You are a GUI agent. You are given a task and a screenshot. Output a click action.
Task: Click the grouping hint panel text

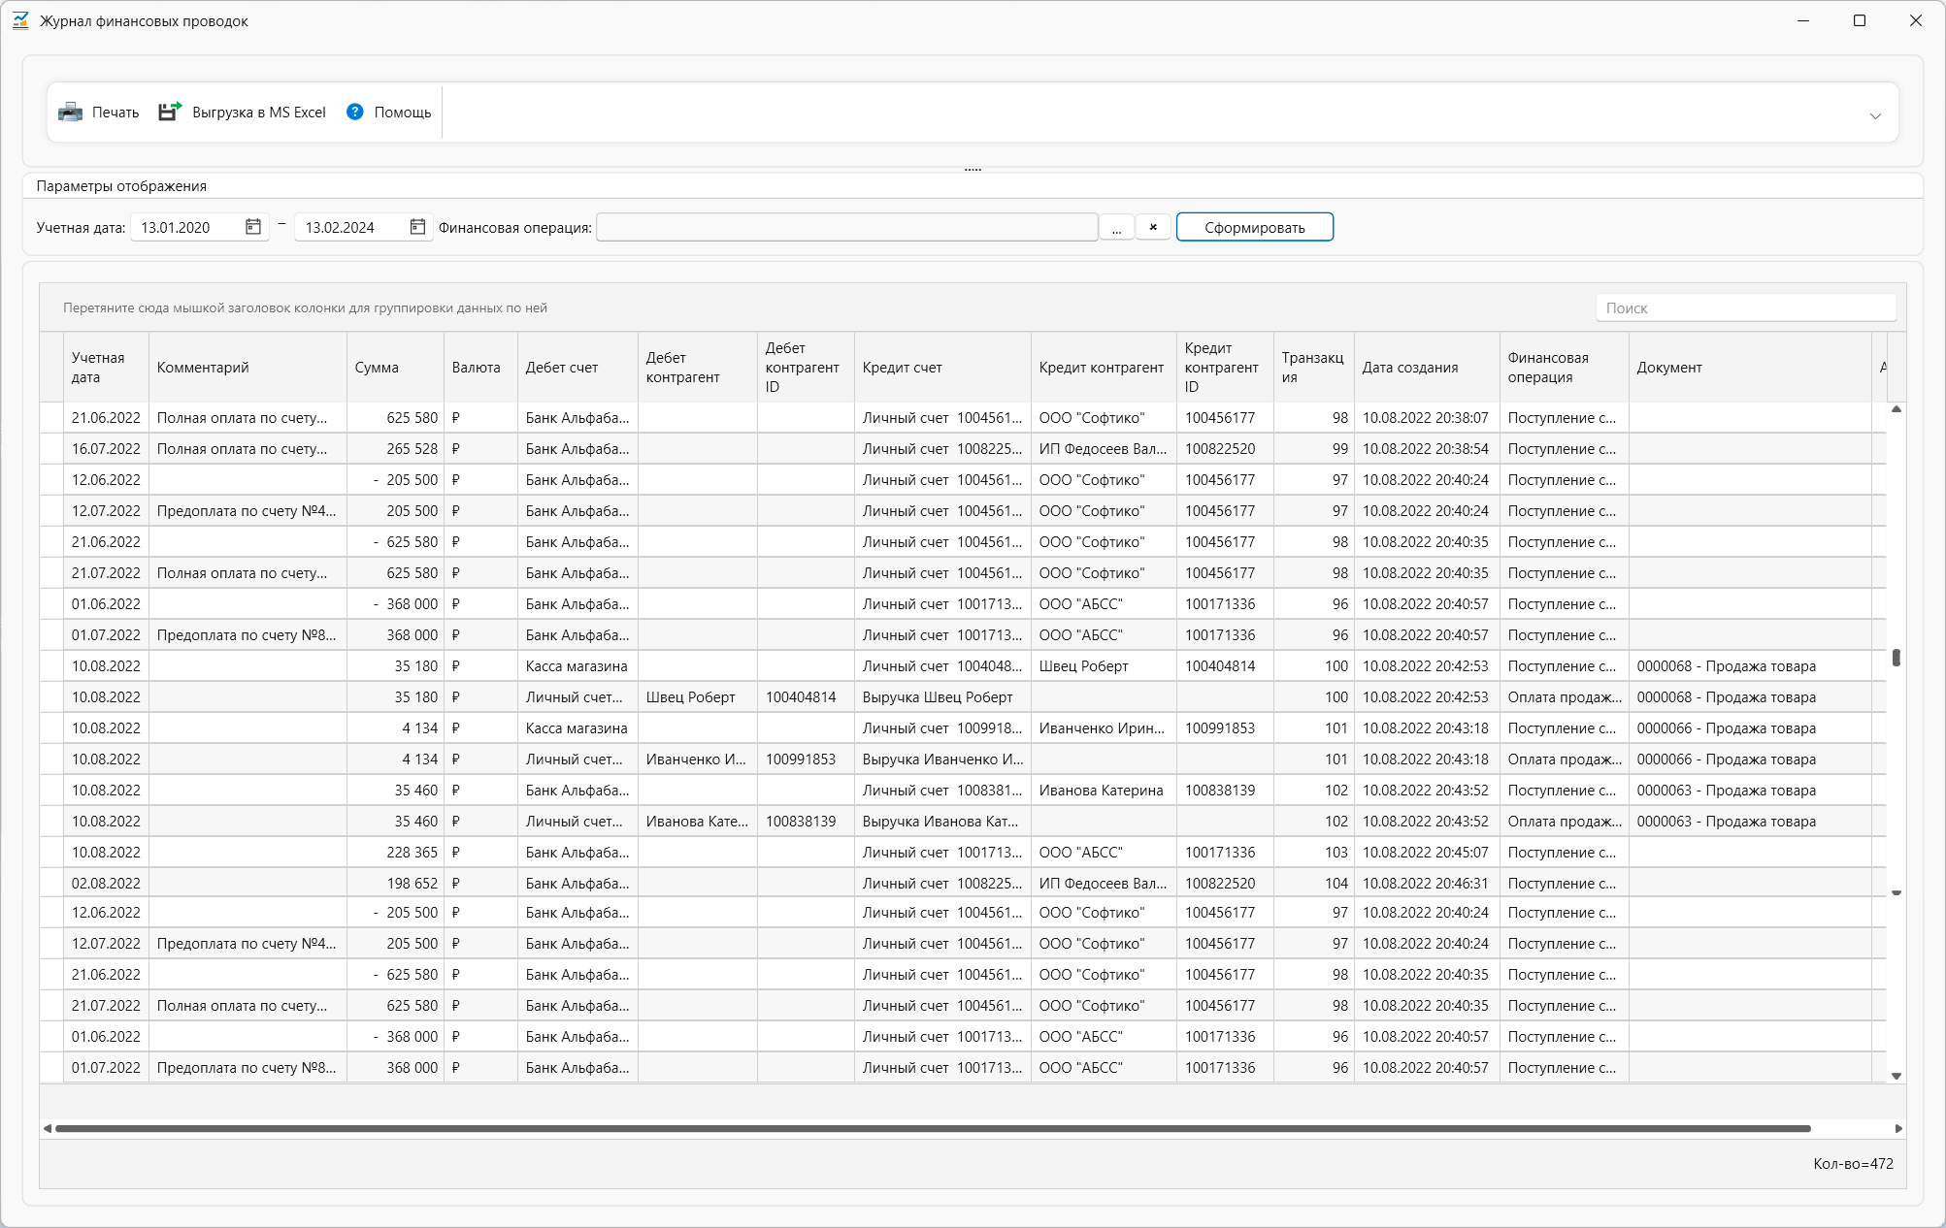tap(305, 308)
